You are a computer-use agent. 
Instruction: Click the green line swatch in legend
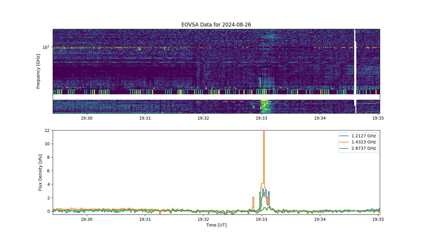click(x=344, y=149)
